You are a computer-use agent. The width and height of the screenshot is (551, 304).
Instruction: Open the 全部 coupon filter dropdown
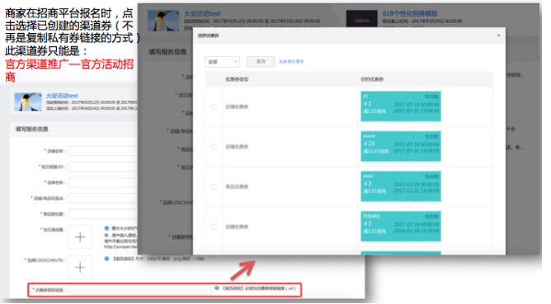pyautogui.click(x=222, y=62)
